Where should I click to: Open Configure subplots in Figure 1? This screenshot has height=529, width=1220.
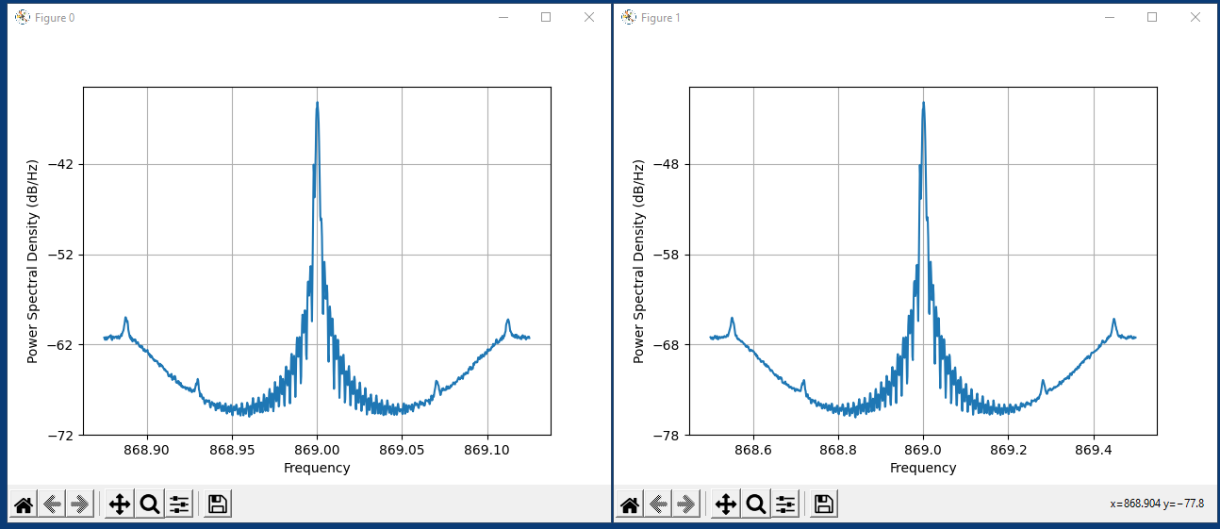tap(785, 504)
